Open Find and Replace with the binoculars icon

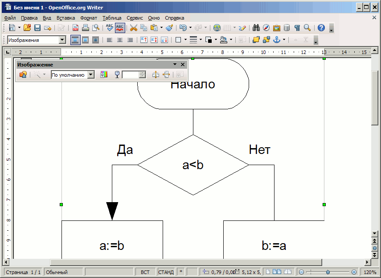click(x=256, y=28)
